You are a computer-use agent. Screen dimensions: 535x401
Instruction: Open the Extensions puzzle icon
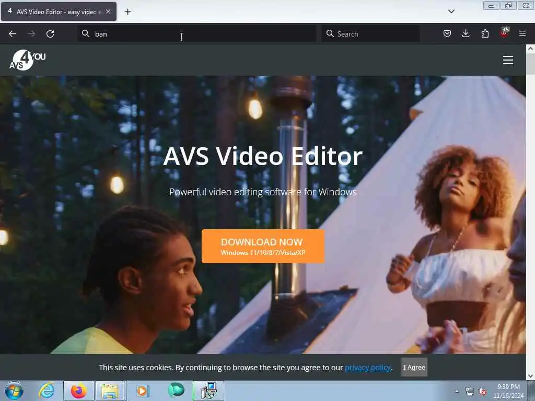coord(485,33)
